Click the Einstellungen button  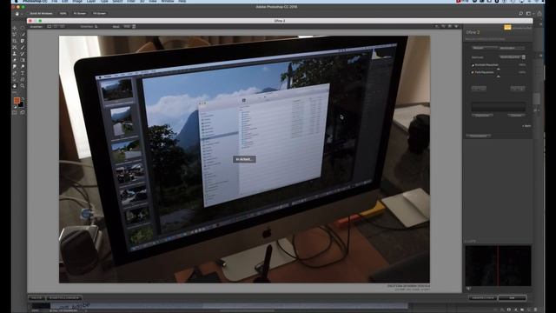point(63,297)
